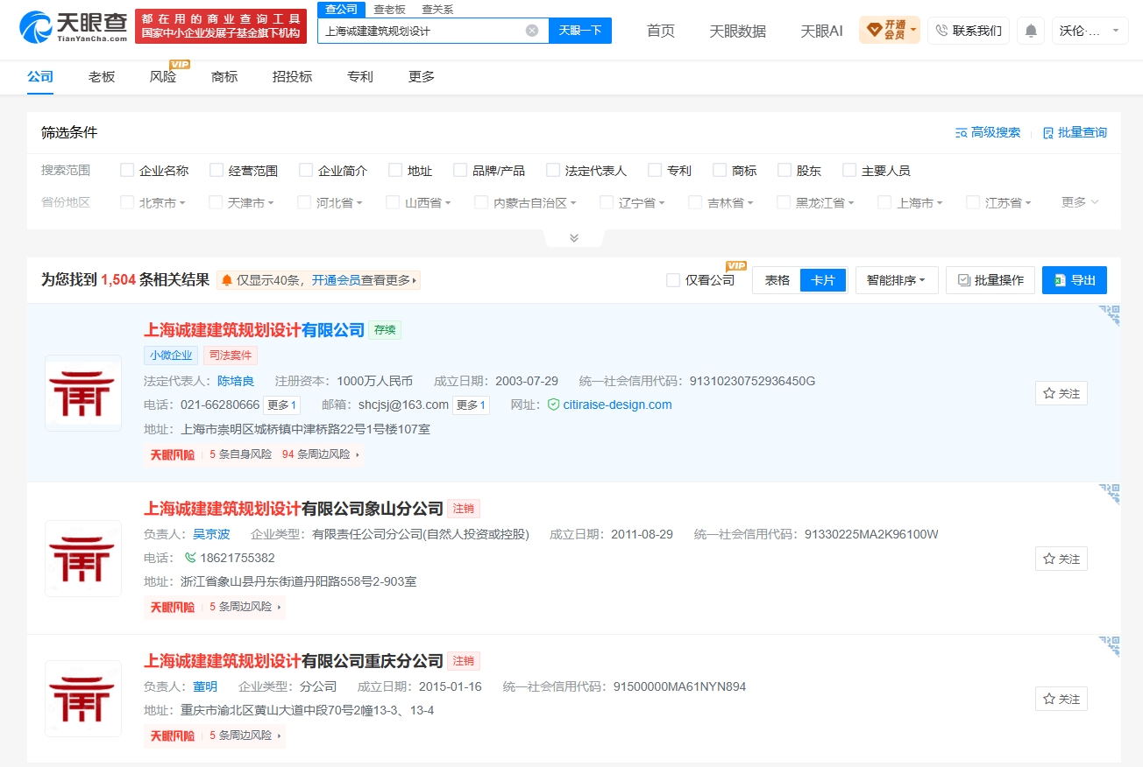This screenshot has width=1143, height=767.
Task: Check the 主要人员 checkbox
Action: tap(849, 170)
